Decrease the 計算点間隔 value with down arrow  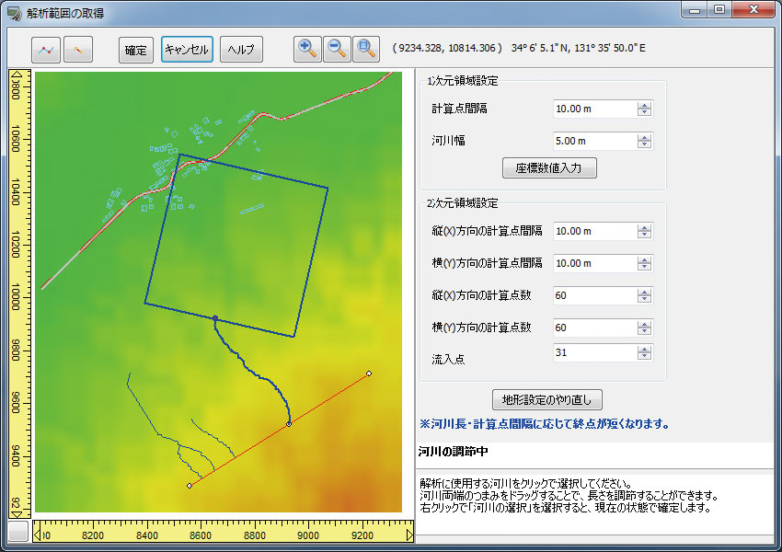pyautogui.click(x=644, y=112)
